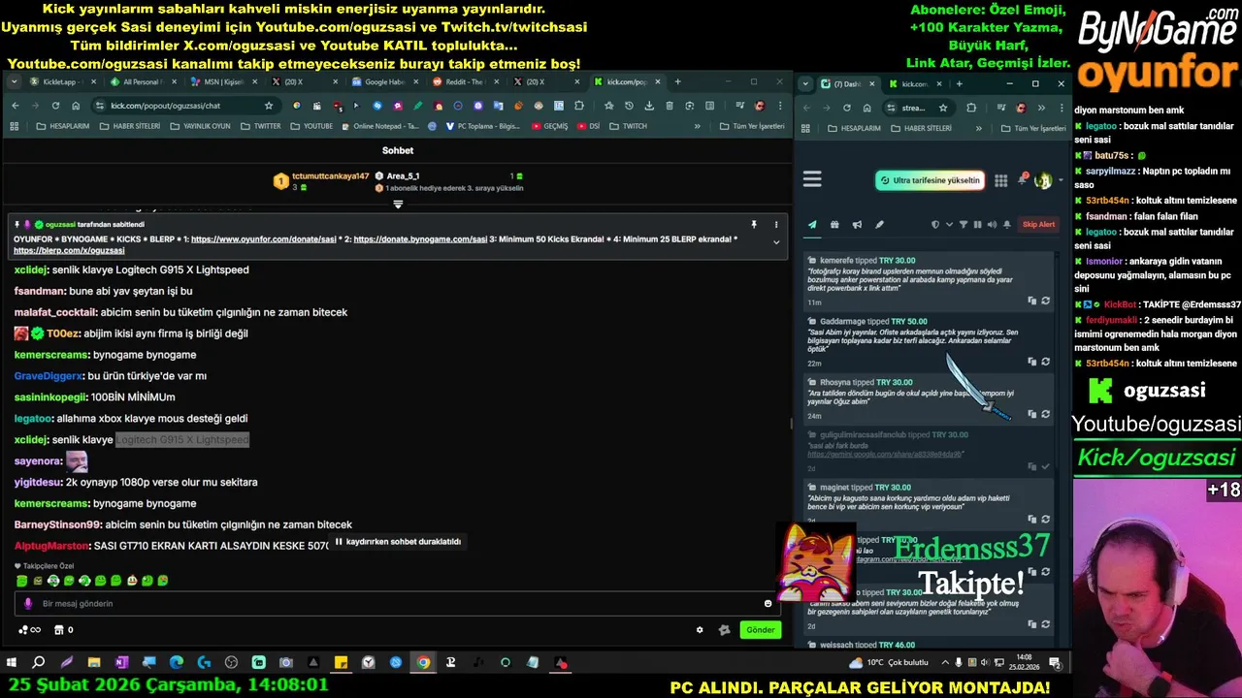This screenshot has width=1242, height=698.
Task: Open event filter funnel icon
Action: pos(964,225)
